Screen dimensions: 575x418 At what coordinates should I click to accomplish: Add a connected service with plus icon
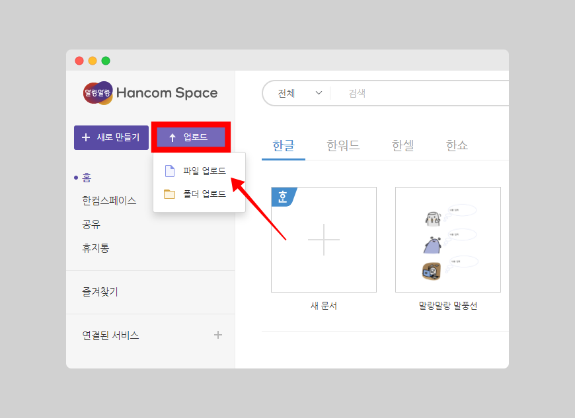218,335
